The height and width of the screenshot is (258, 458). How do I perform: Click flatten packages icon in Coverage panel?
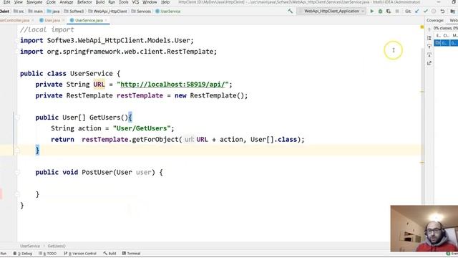click(429, 38)
